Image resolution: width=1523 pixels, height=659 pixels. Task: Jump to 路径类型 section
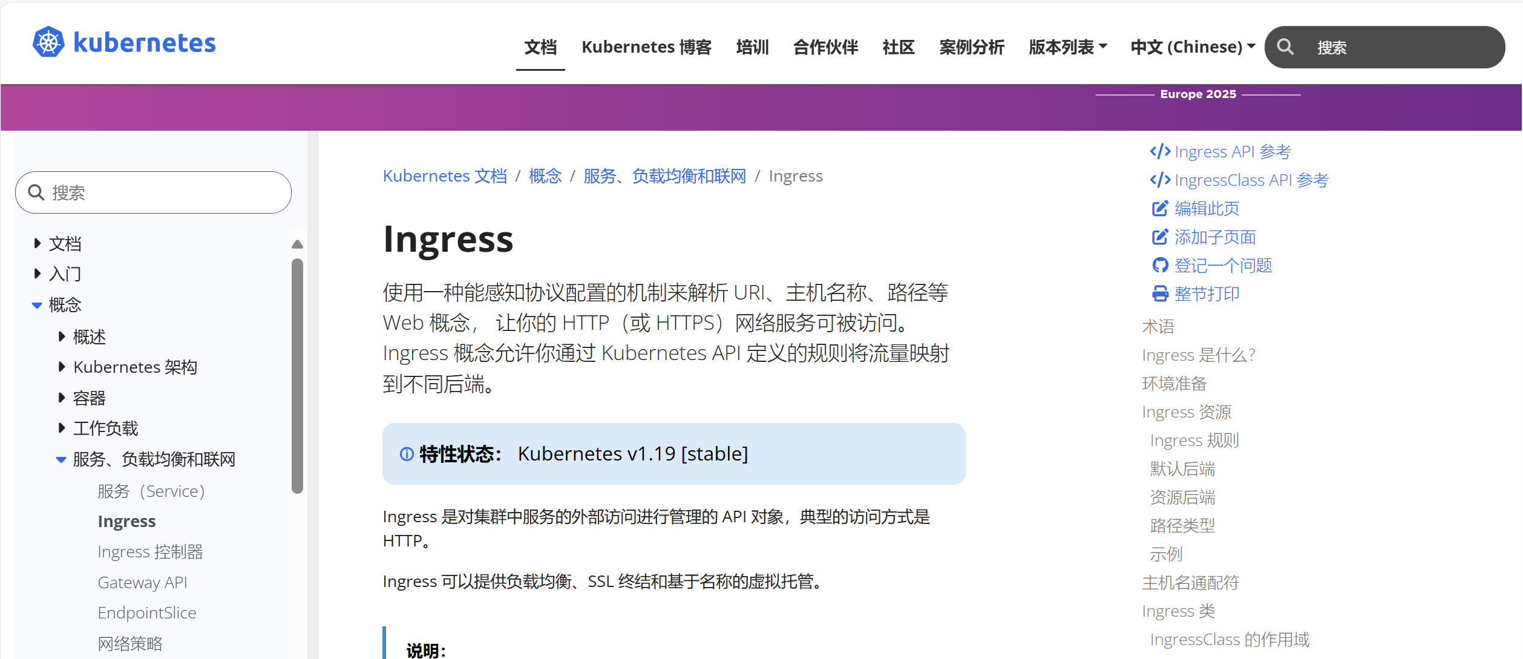pos(1182,525)
